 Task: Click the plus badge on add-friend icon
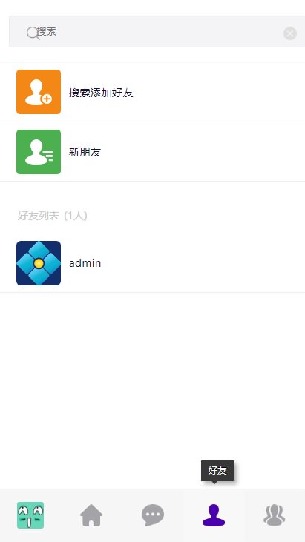tap(47, 99)
